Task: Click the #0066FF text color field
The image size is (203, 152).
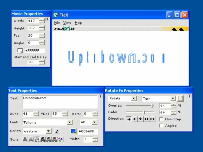Action: click(x=88, y=131)
